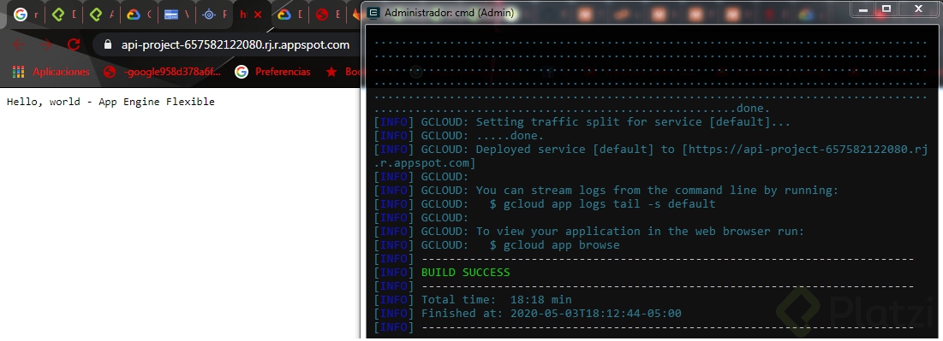Screen dimensions: 943x341
Task: Open the red globe icon browser tab
Action: coord(328,15)
